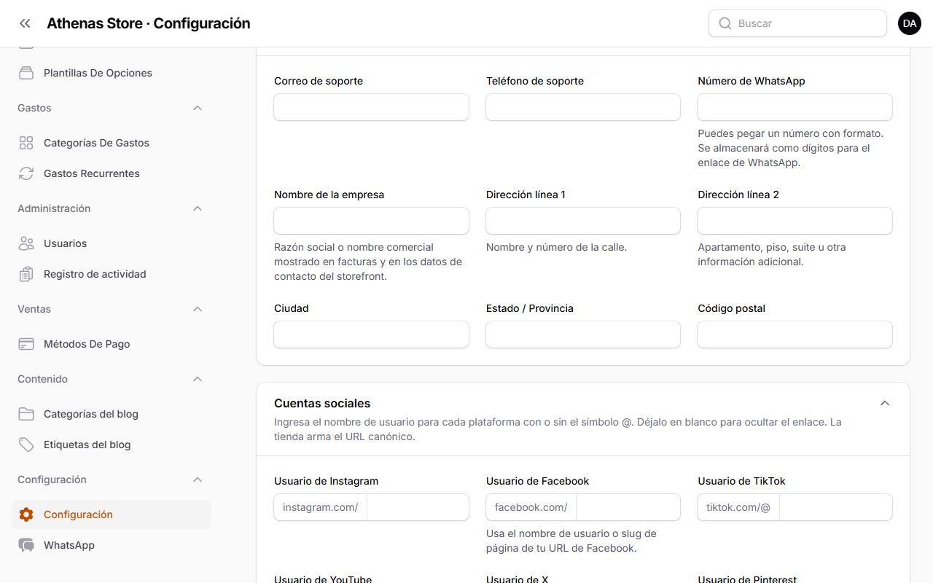Click the Nombre y número de la calle hint

(557, 247)
